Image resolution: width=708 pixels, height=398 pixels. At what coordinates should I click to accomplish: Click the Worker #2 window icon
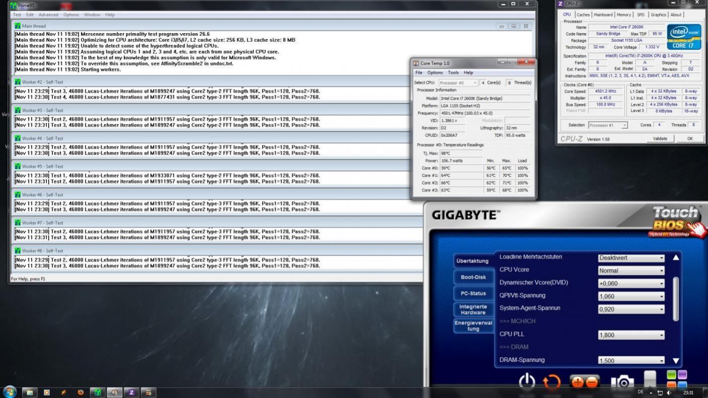point(18,82)
